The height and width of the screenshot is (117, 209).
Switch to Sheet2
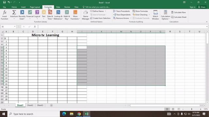pos(30,105)
